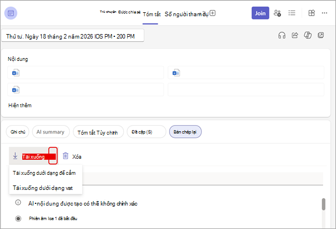The width and height of the screenshot is (336, 229).
Task: Expand the Tải xuống dropdown arrow
Action: pos(53,156)
